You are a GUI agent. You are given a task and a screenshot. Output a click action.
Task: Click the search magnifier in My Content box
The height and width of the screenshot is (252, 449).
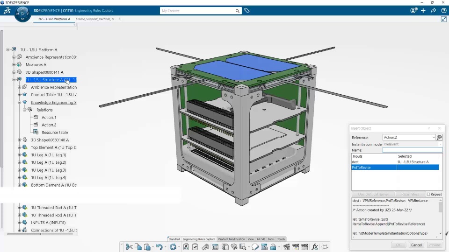point(238,11)
